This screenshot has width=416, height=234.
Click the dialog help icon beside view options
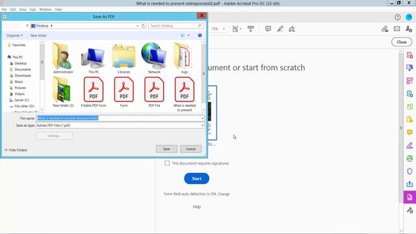click(200, 35)
